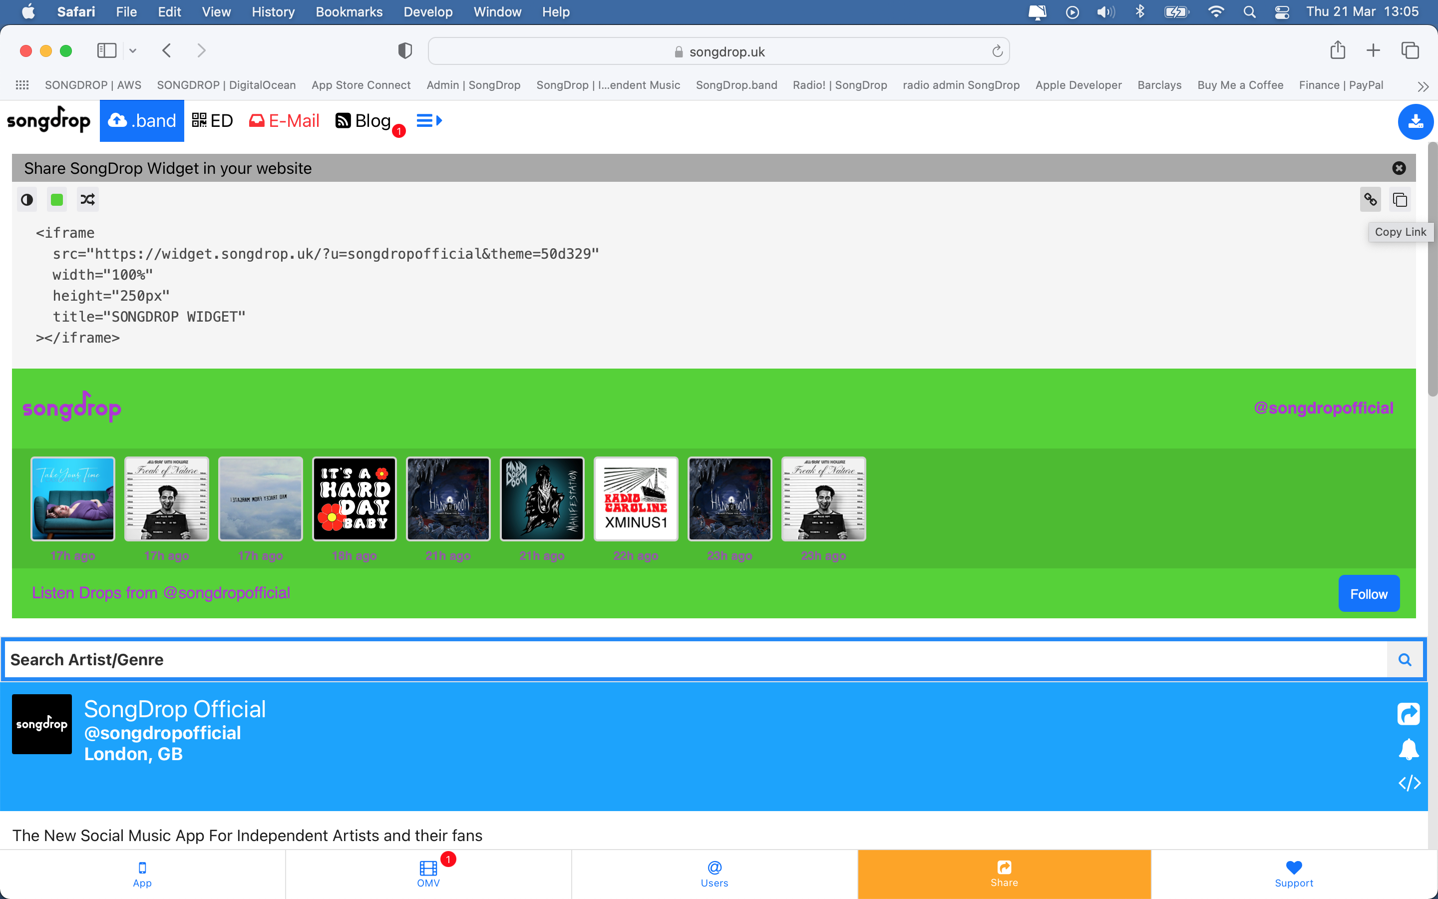Expand the sidebar dropdown chevron
This screenshot has height=899, width=1438.
pos(133,50)
